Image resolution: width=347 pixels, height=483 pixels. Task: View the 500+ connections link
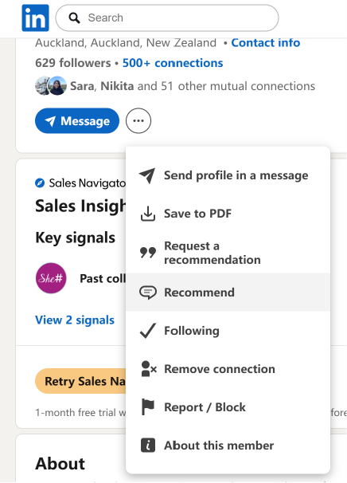click(x=173, y=63)
